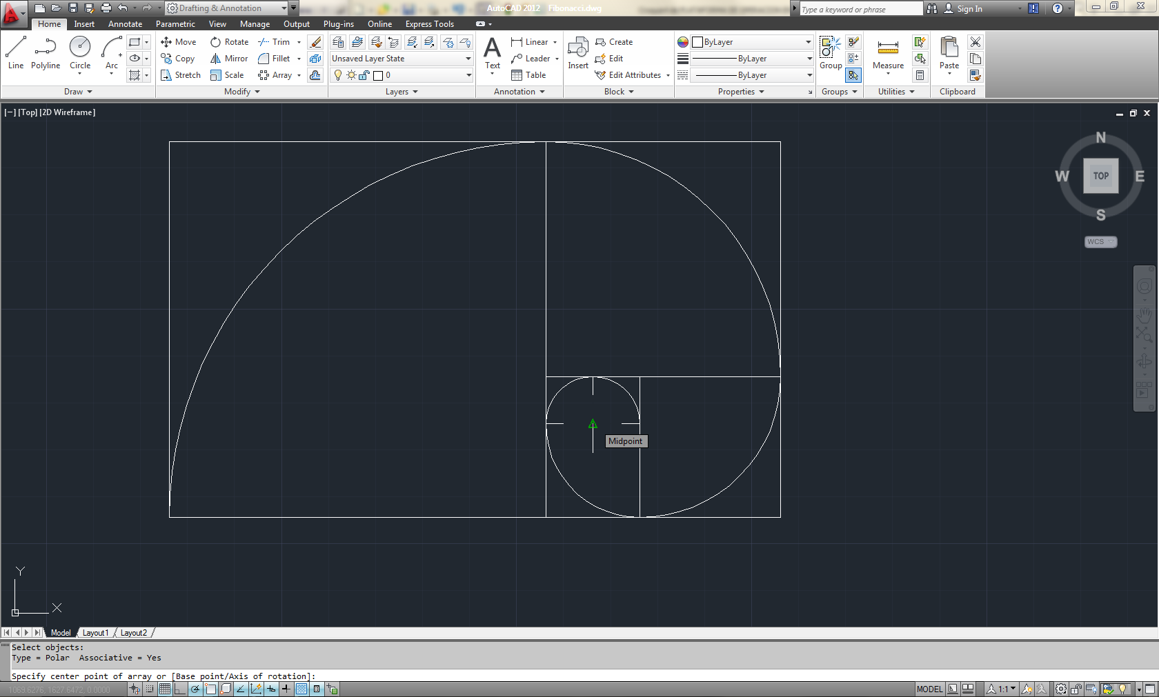Click the MODEL space button
Viewport: 1159px width, 697px height.
pyautogui.click(x=929, y=689)
